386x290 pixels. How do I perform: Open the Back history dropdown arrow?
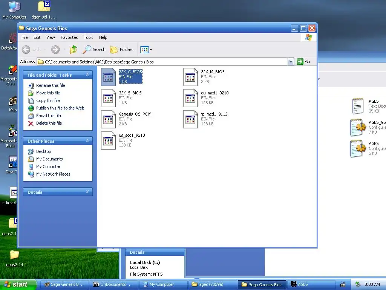45,49
